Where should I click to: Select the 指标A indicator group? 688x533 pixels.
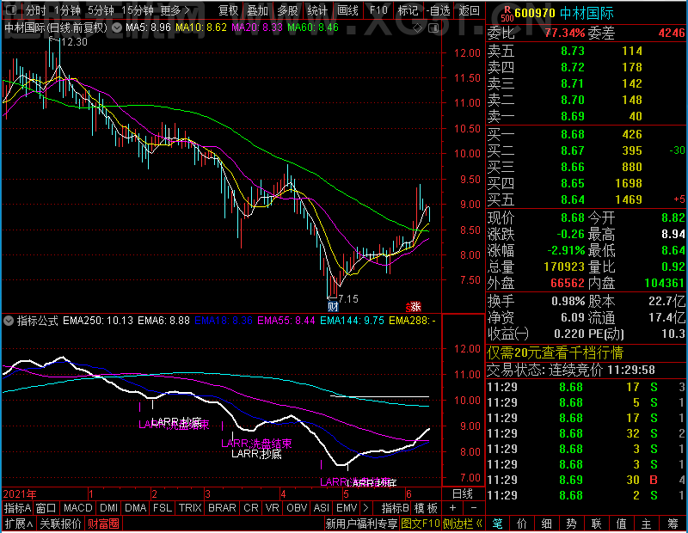pyautogui.click(x=17, y=508)
